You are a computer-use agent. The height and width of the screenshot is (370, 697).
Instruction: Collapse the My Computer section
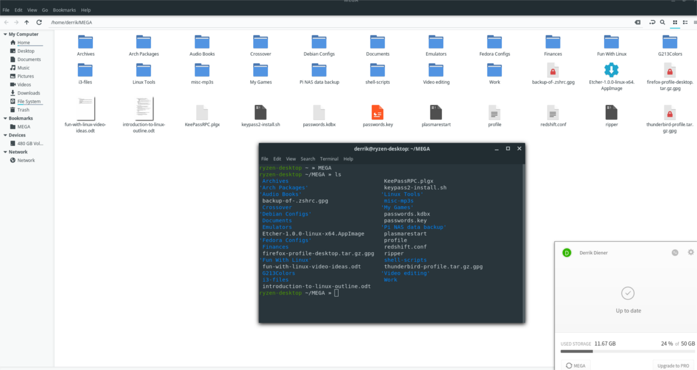click(5, 34)
